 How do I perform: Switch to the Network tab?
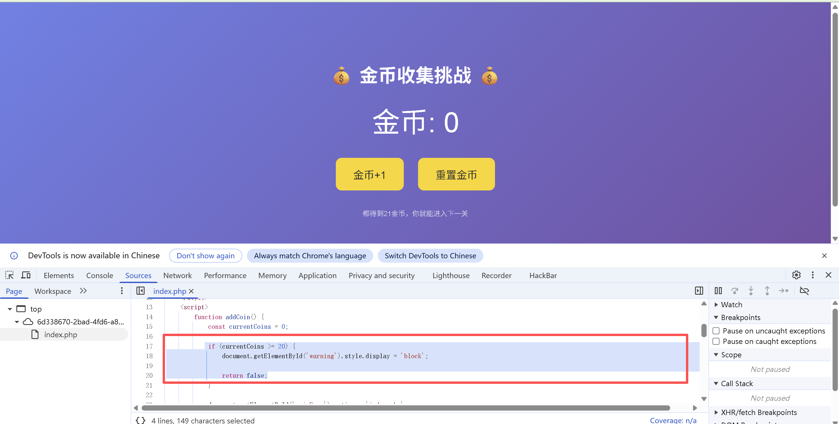pyautogui.click(x=177, y=275)
